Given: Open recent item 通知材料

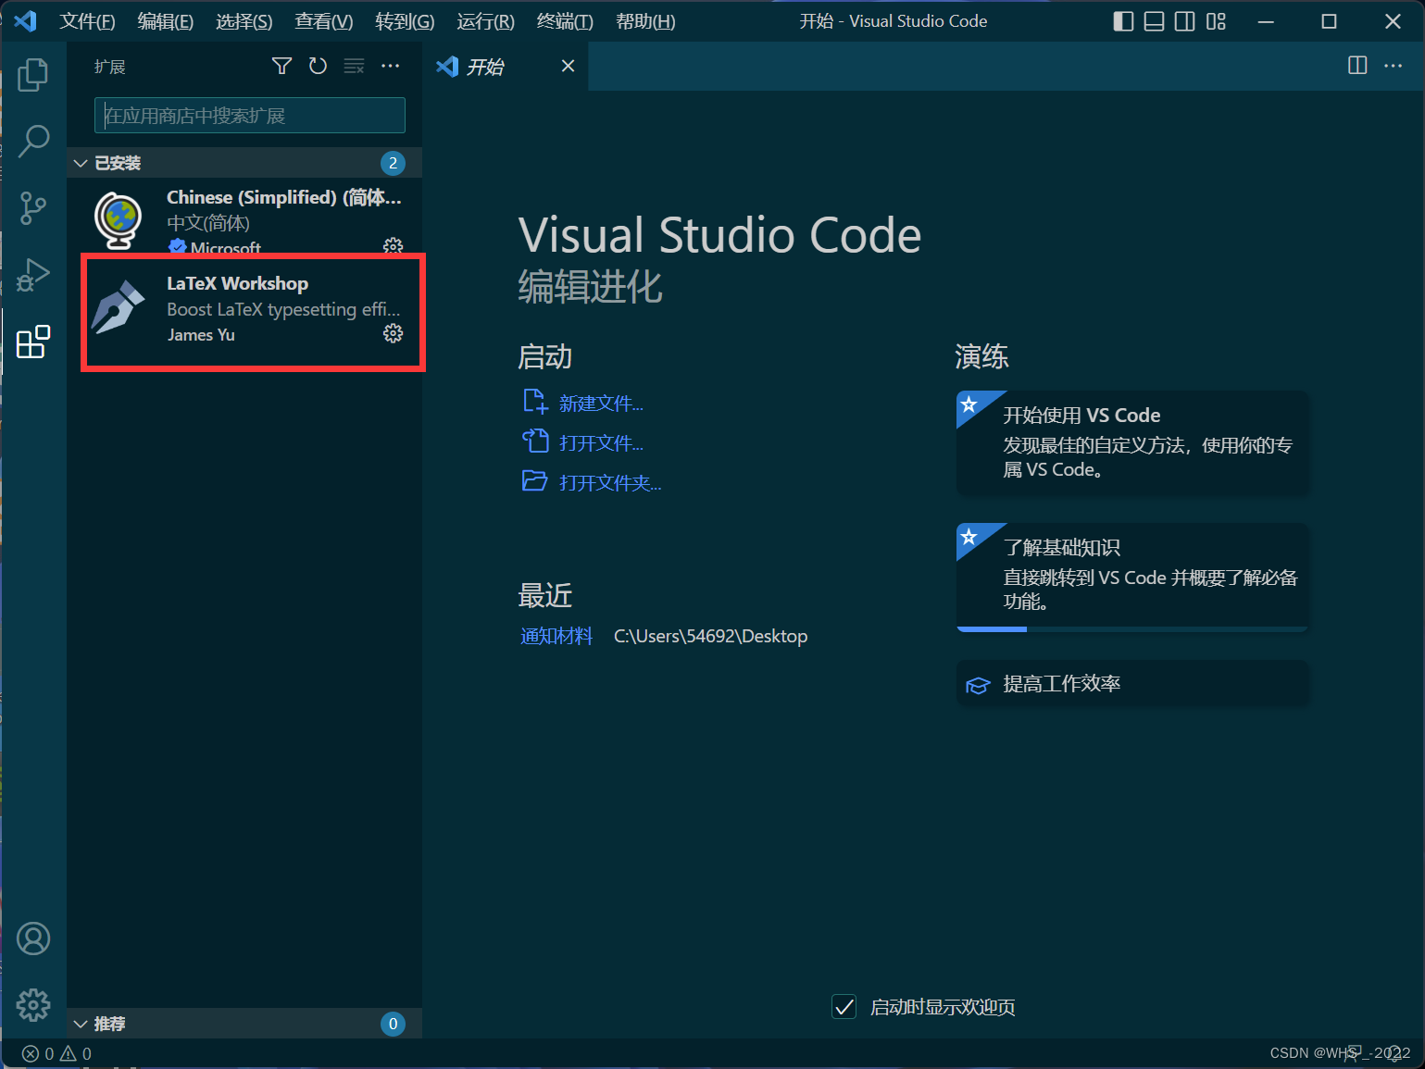Looking at the screenshot, I should [x=556, y=636].
